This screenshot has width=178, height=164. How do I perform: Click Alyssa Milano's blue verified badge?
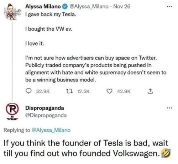tap(65, 6)
